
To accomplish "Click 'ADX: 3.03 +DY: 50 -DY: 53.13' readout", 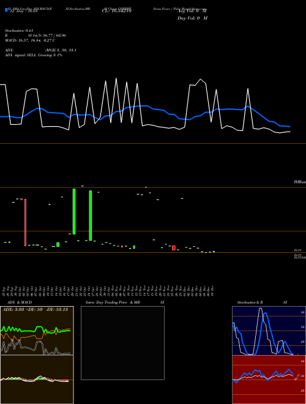I will [x=35, y=310].
